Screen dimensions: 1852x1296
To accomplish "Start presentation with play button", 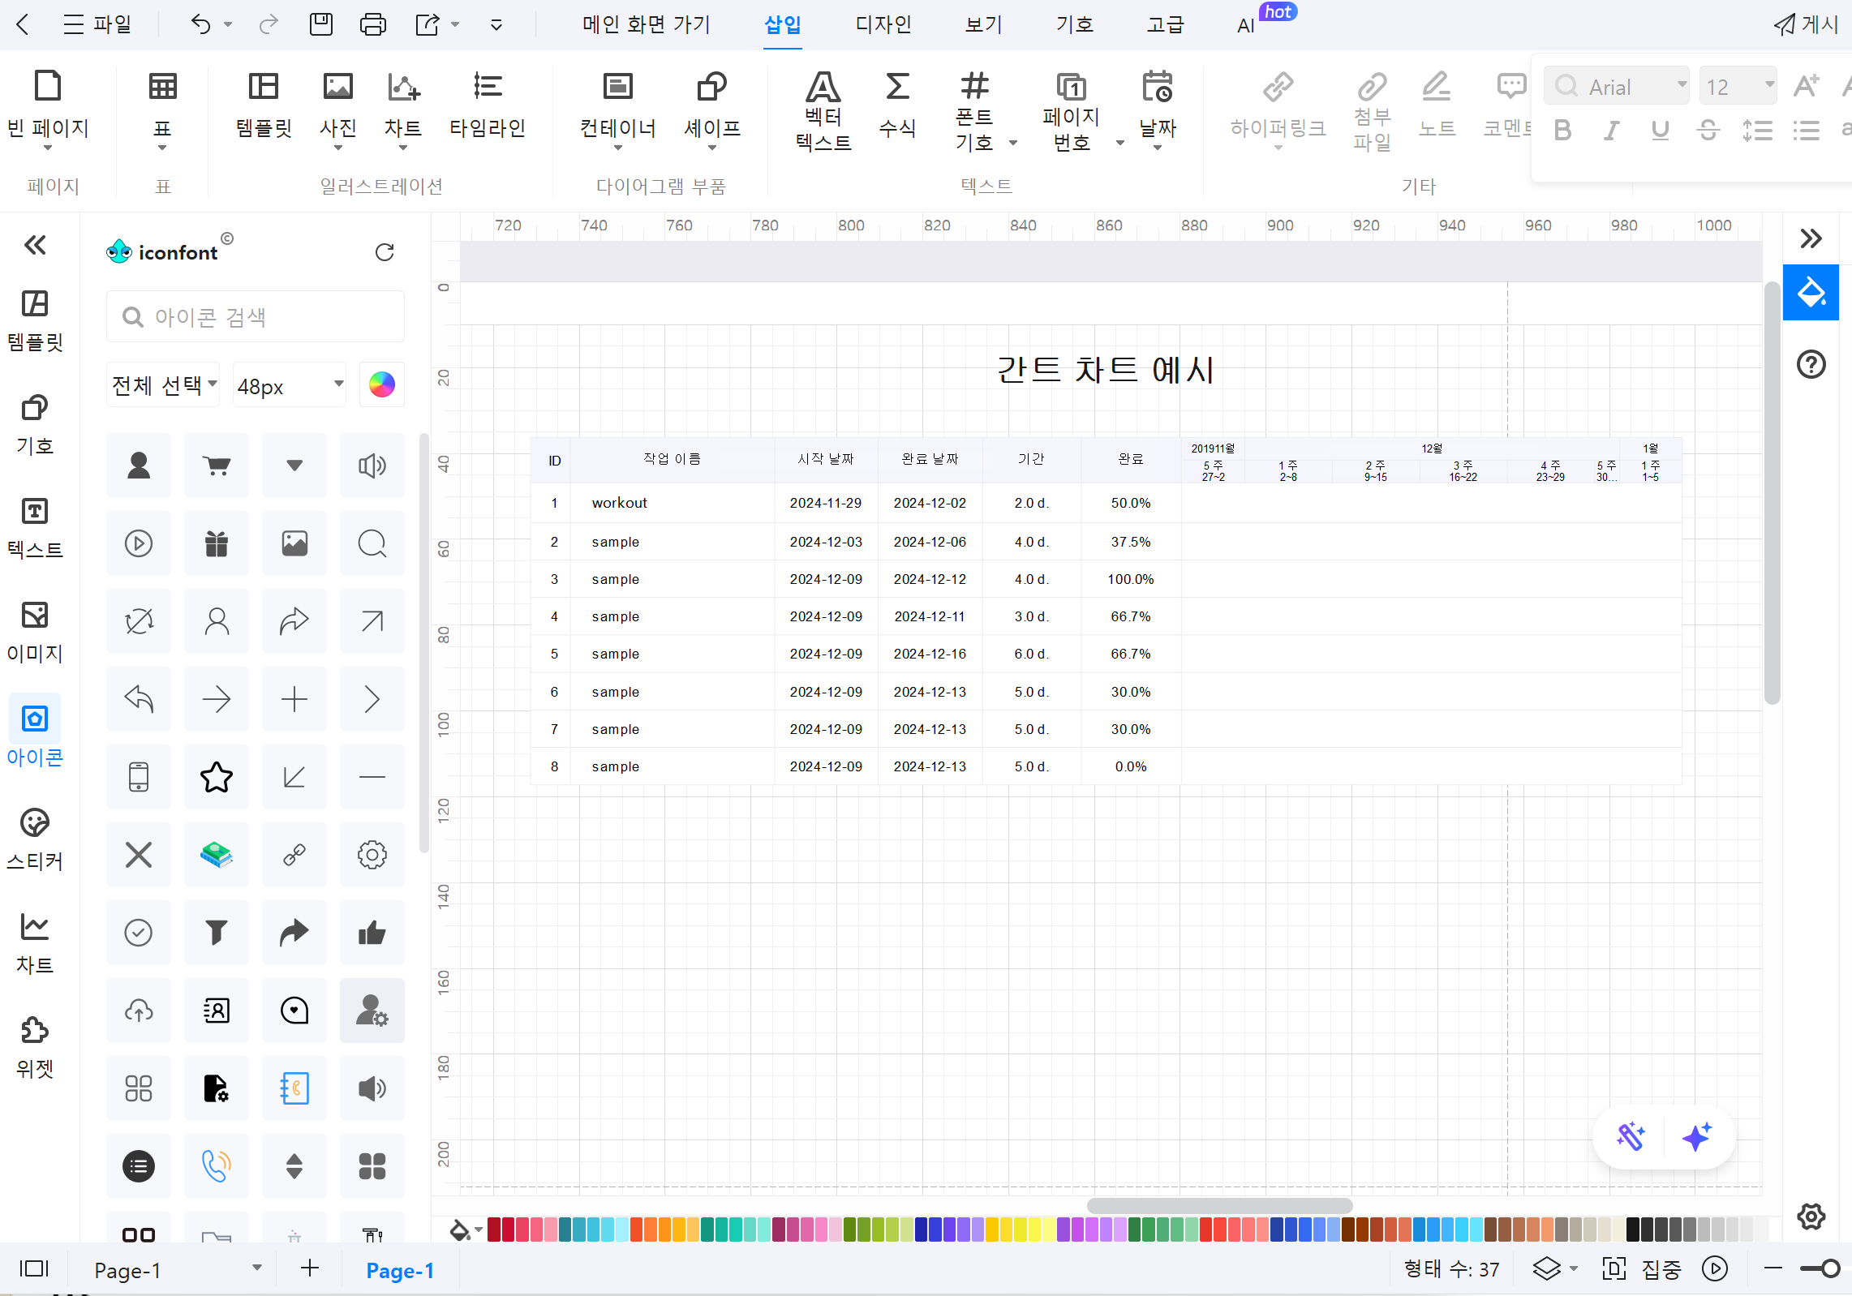I will (1715, 1268).
